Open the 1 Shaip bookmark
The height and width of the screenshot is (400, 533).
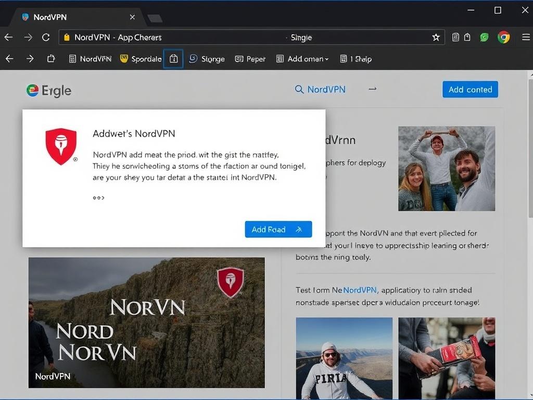pos(356,59)
